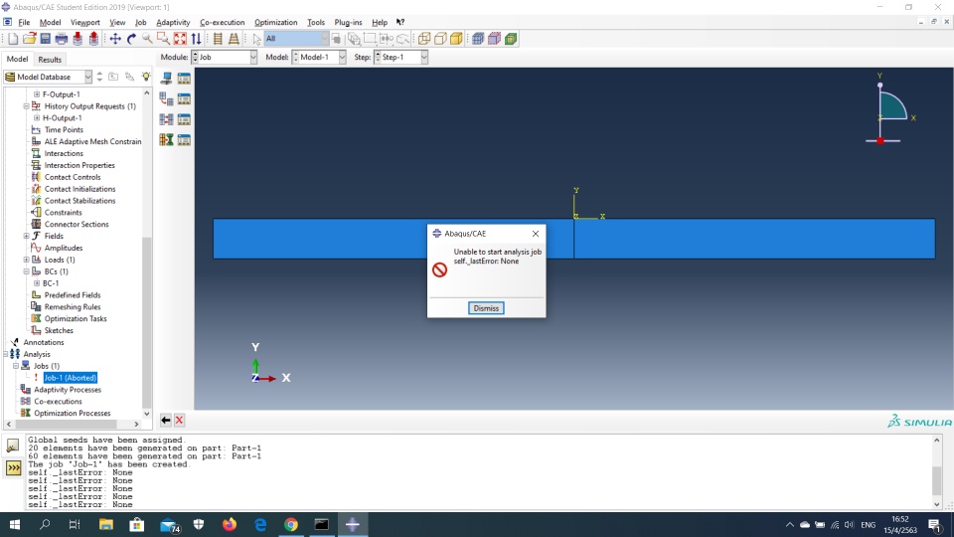954x537 pixels.
Task: Click the Create Job icon
Action: coord(166,78)
